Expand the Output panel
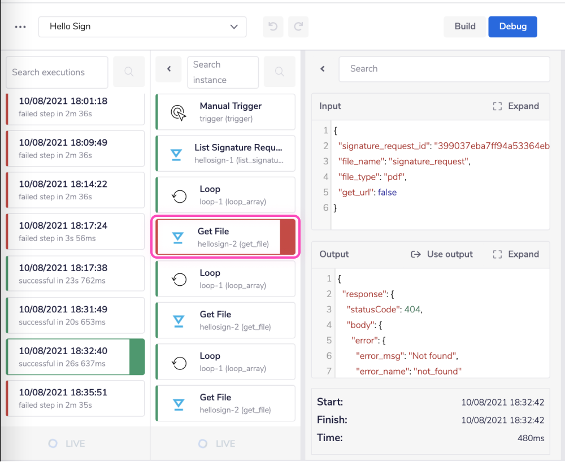 pyautogui.click(x=516, y=254)
